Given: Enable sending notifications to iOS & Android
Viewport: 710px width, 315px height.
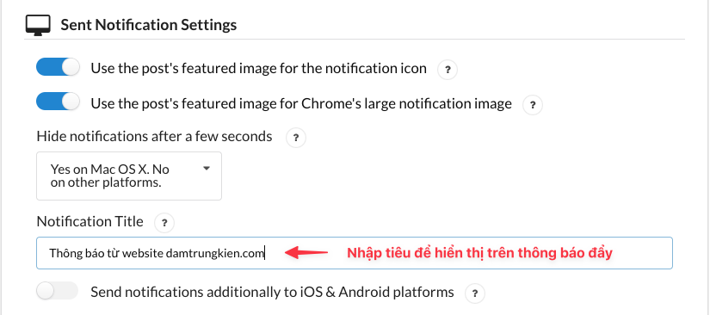Looking at the screenshot, I should (x=57, y=291).
